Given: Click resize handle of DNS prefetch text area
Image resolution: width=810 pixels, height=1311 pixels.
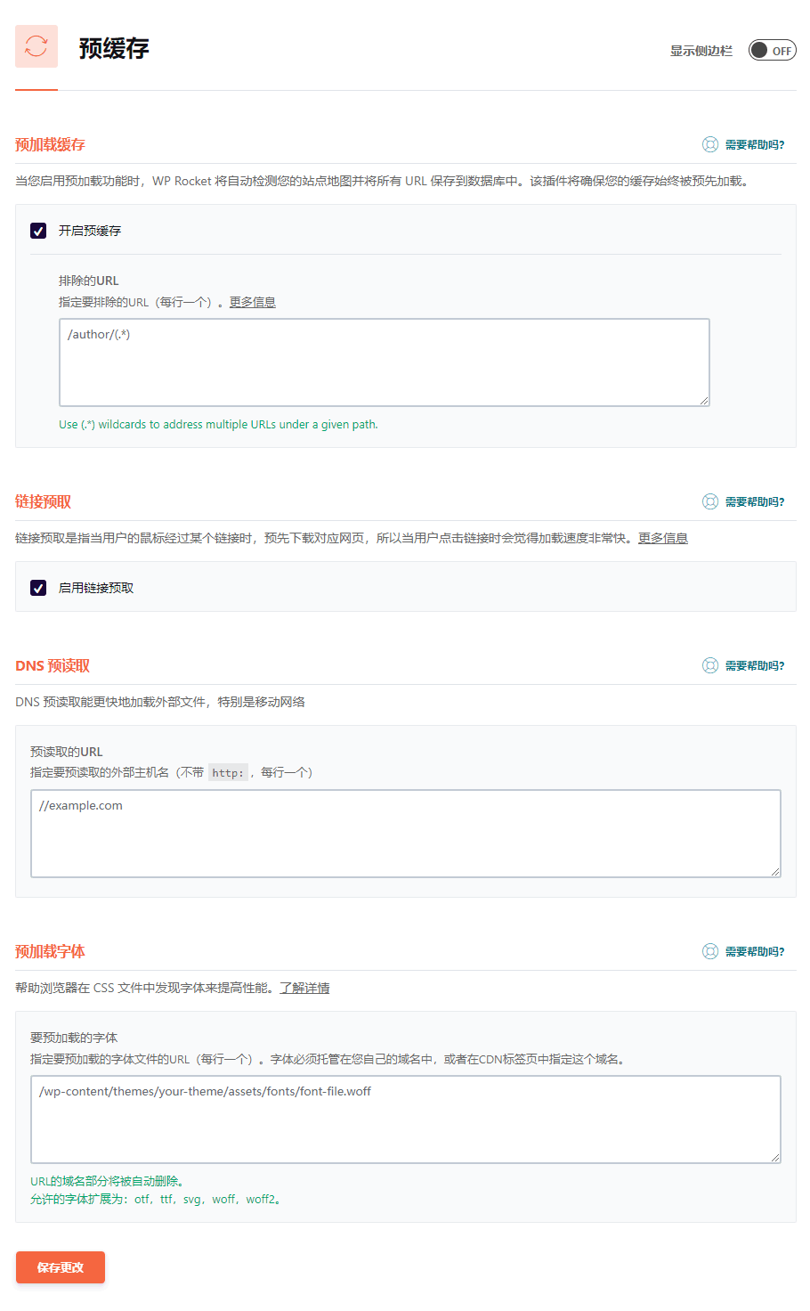Looking at the screenshot, I should [x=775, y=872].
